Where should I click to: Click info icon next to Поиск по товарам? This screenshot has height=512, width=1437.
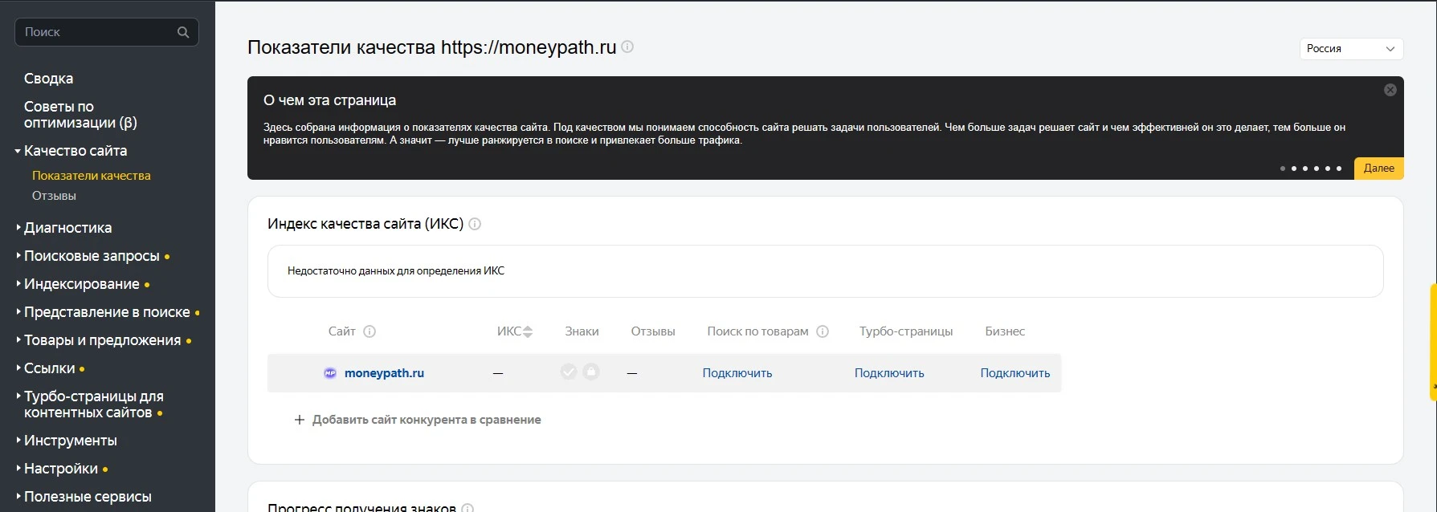tap(823, 331)
